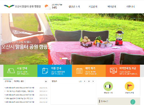Go to next popup zone slide
The width and height of the screenshot is (144, 105).
click(93, 81)
